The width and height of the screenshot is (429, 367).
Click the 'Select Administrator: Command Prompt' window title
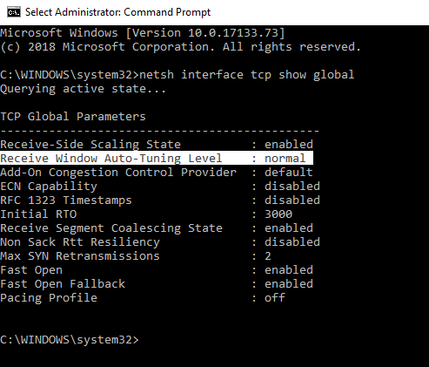tap(117, 12)
